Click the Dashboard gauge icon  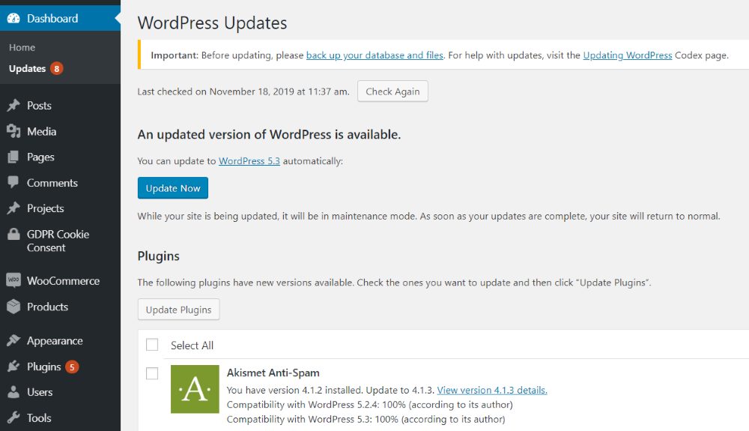[x=13, y=18]
